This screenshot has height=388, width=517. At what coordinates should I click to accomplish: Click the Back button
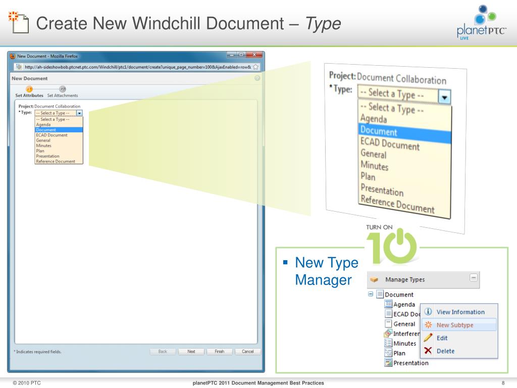coord(163,352)
